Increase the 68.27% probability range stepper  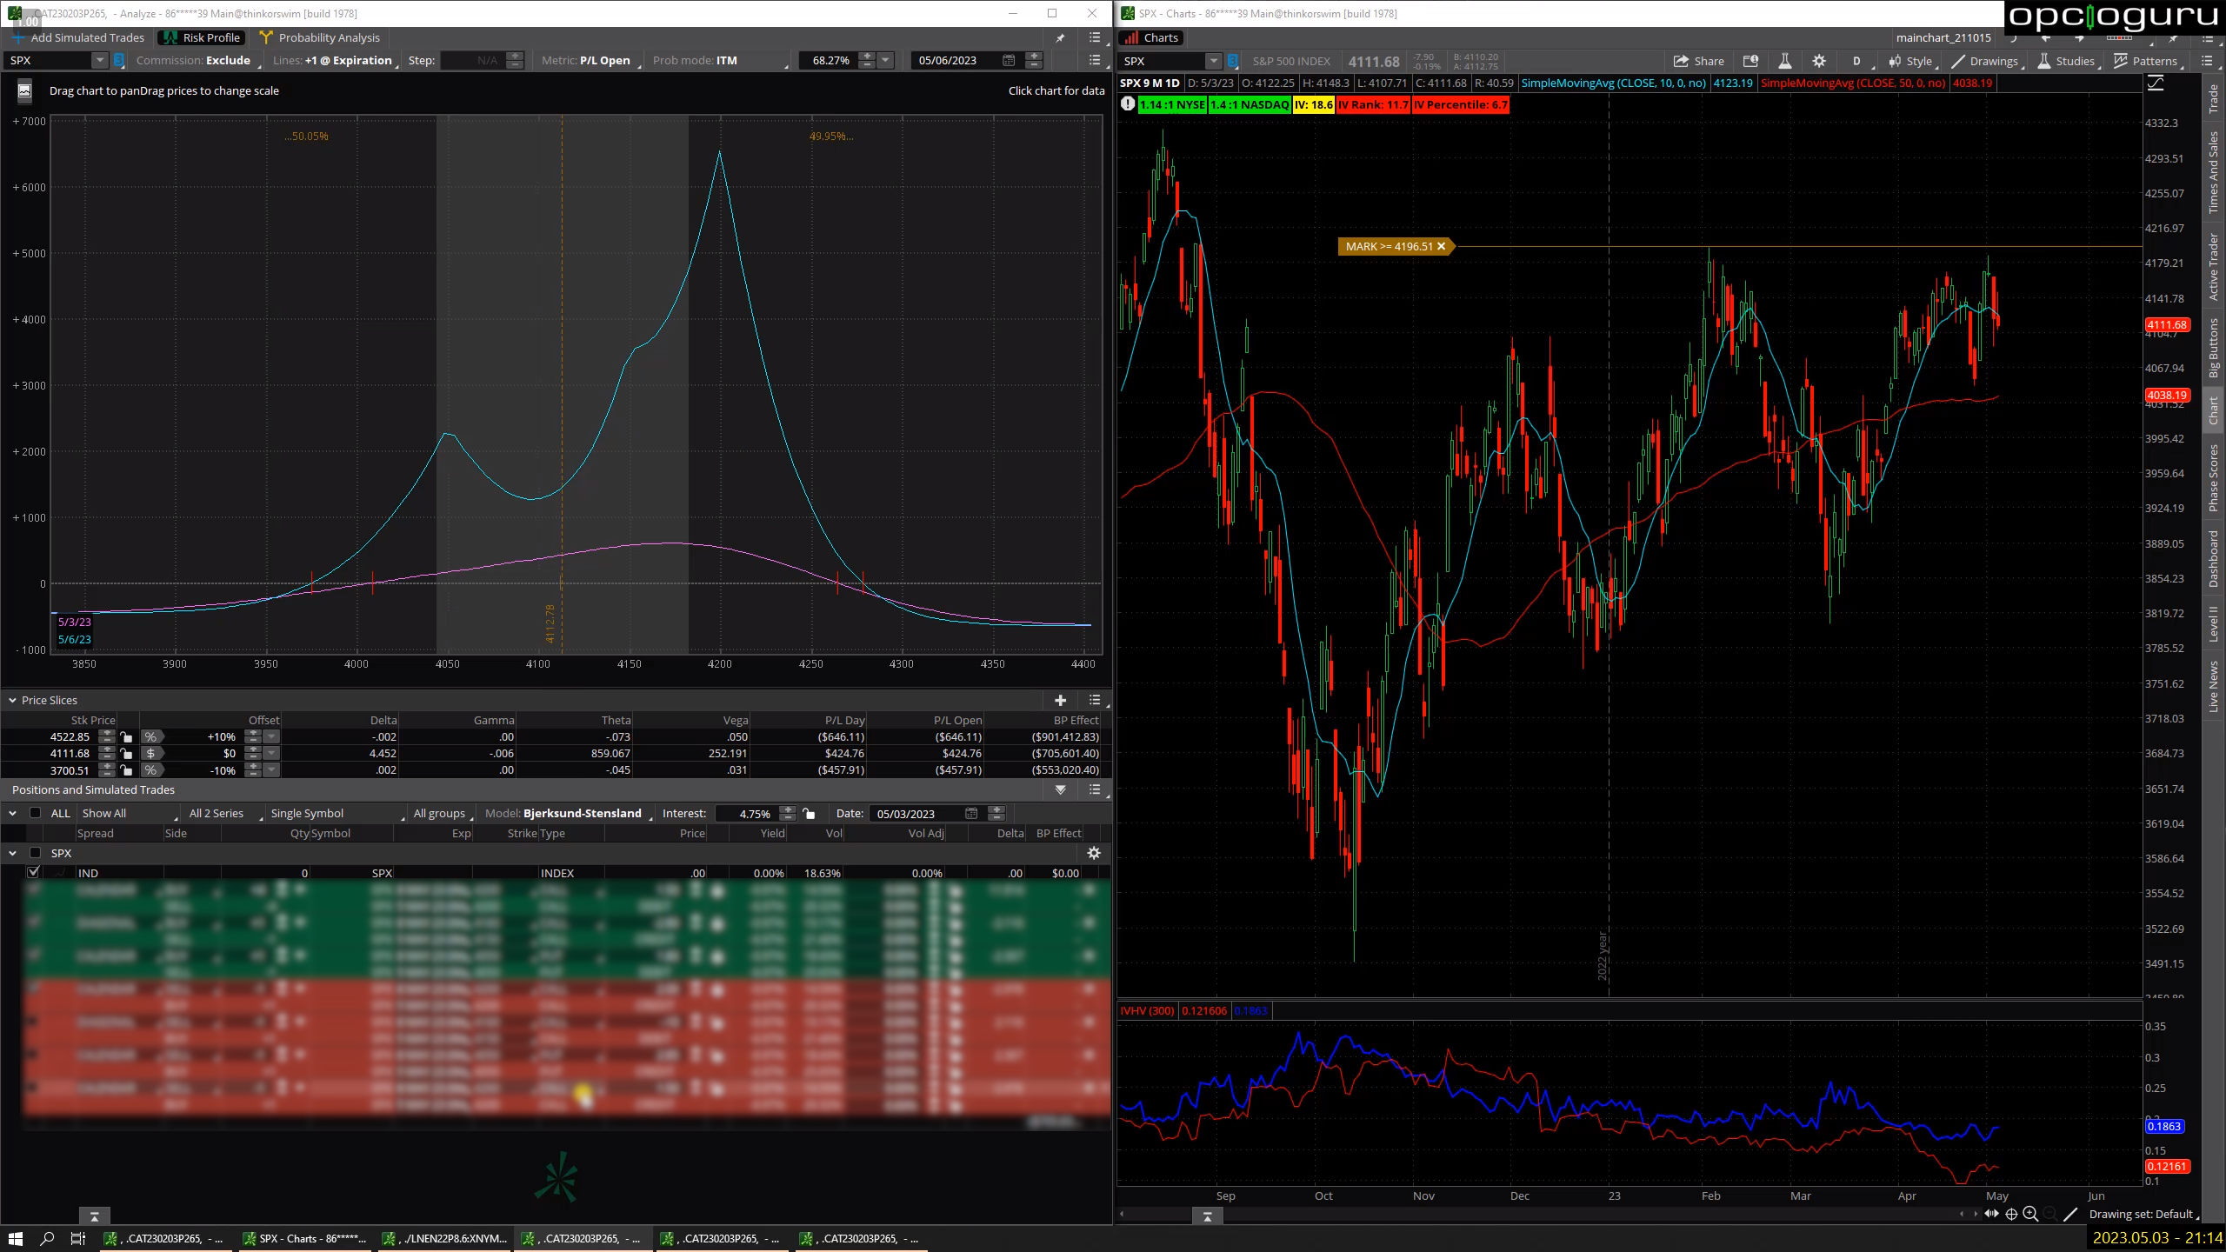[867, 56]
